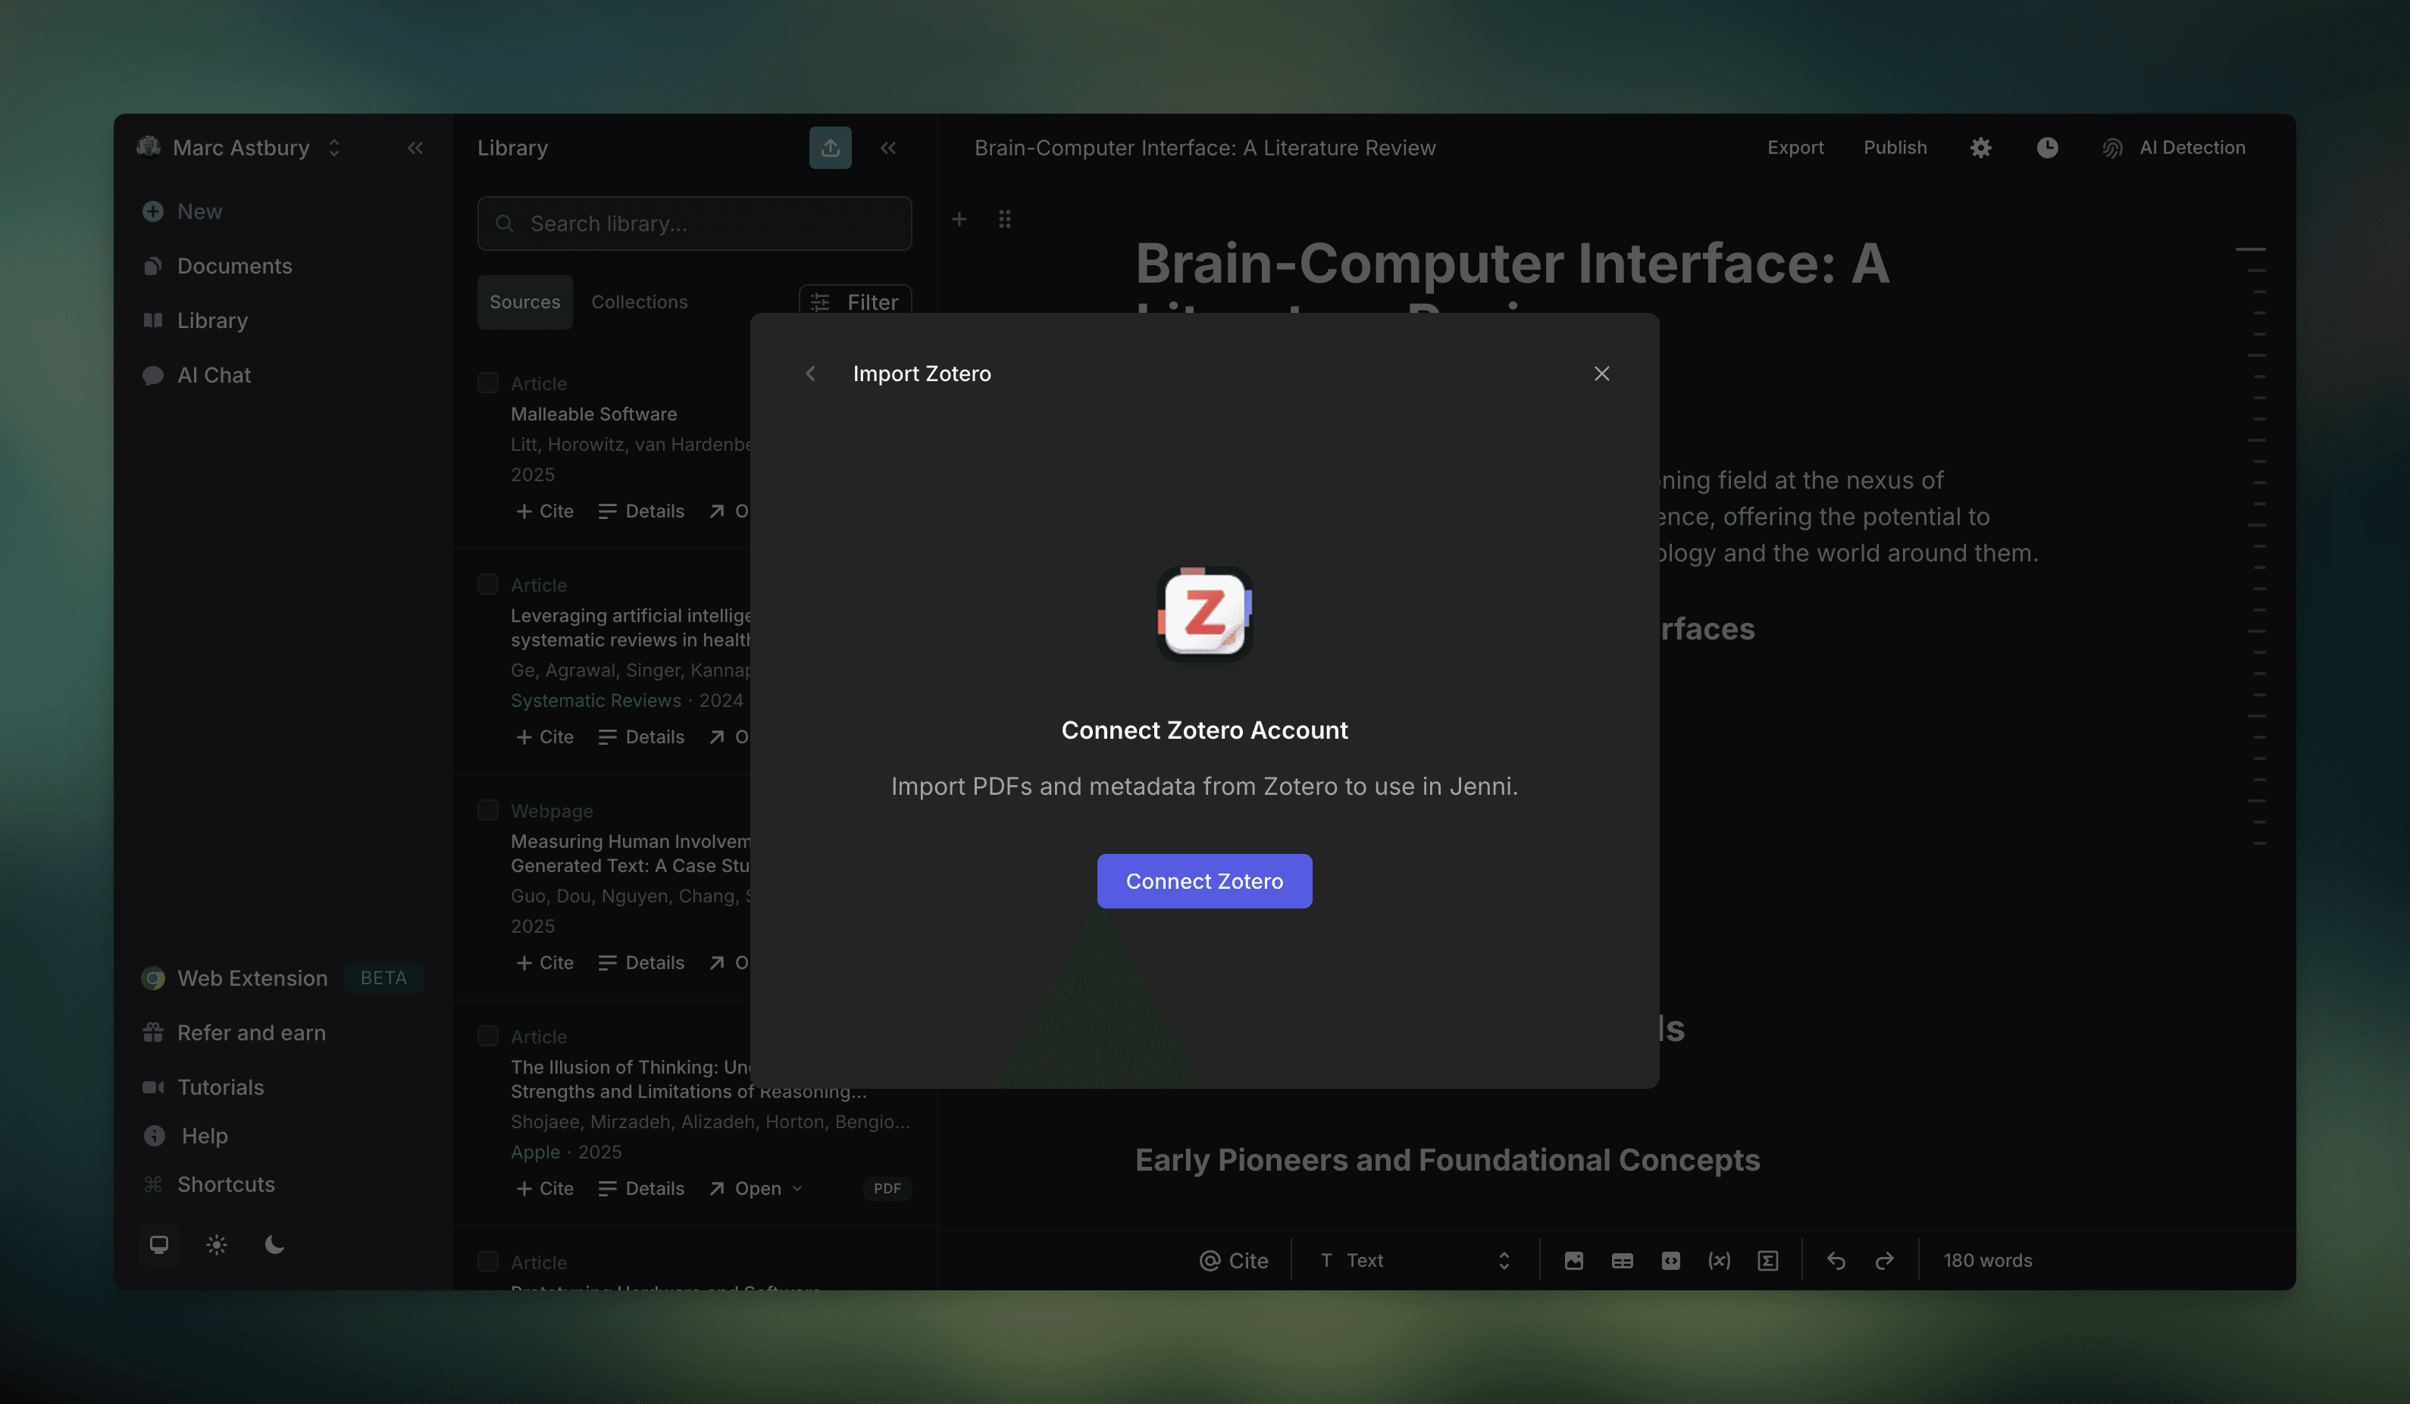The image size is (2410, 1404).
Task: Show Details for The Illusion of Thinking
Action: coord(642,1189)
